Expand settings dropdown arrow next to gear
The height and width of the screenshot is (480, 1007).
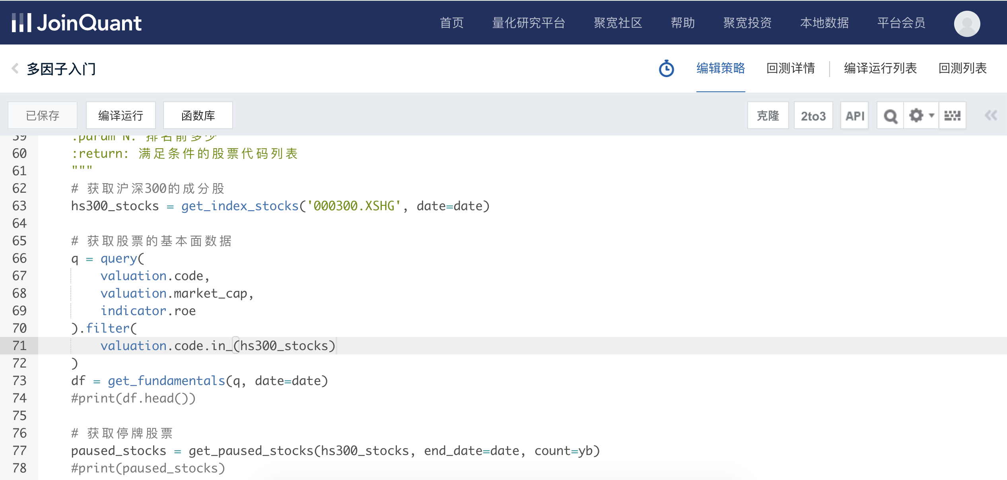click(931, 116)
